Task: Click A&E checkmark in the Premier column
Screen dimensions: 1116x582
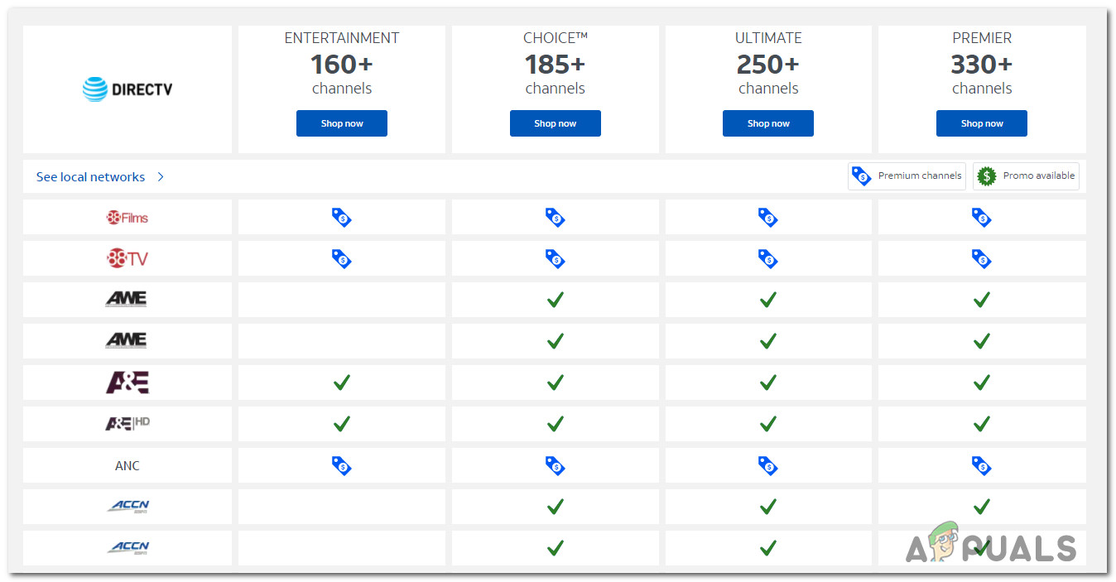Action: [x=981, y=382]
